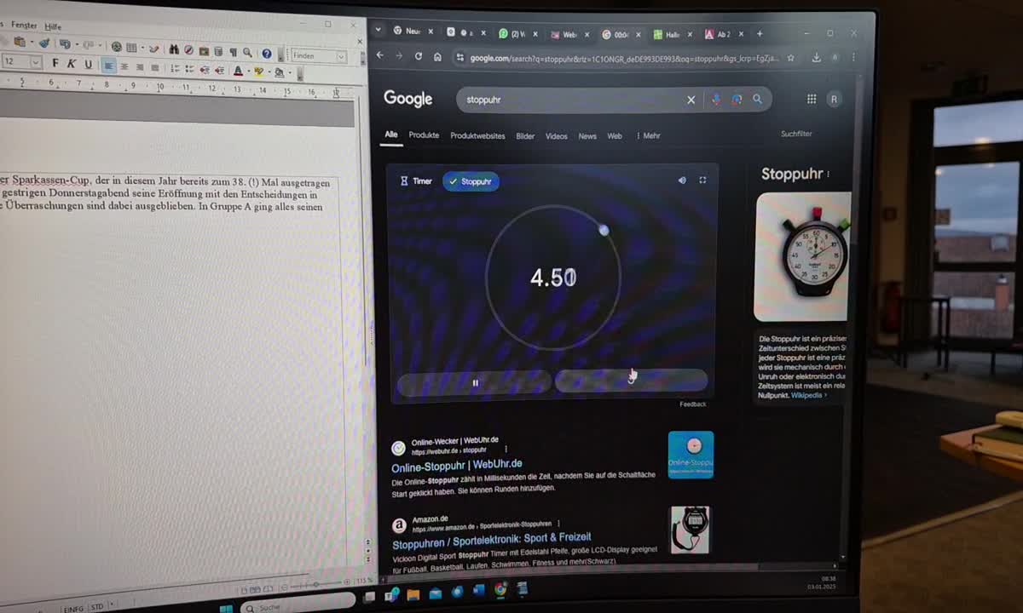Viewport: 1023px width, 613px height.
Task: Toggle formatting marks pilcrow icon
Action: pyautogui.click(x=233, y=52)
